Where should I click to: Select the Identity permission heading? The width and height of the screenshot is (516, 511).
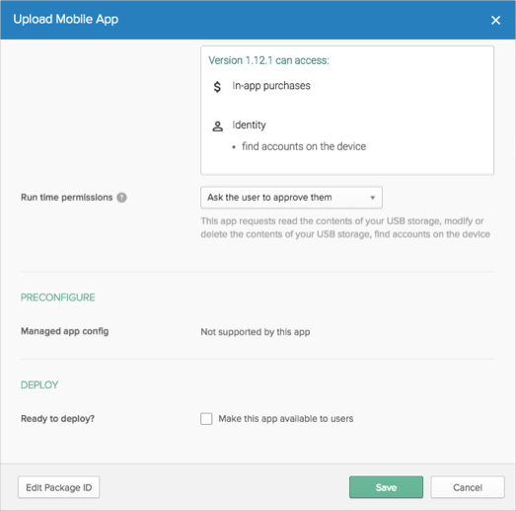249,126
